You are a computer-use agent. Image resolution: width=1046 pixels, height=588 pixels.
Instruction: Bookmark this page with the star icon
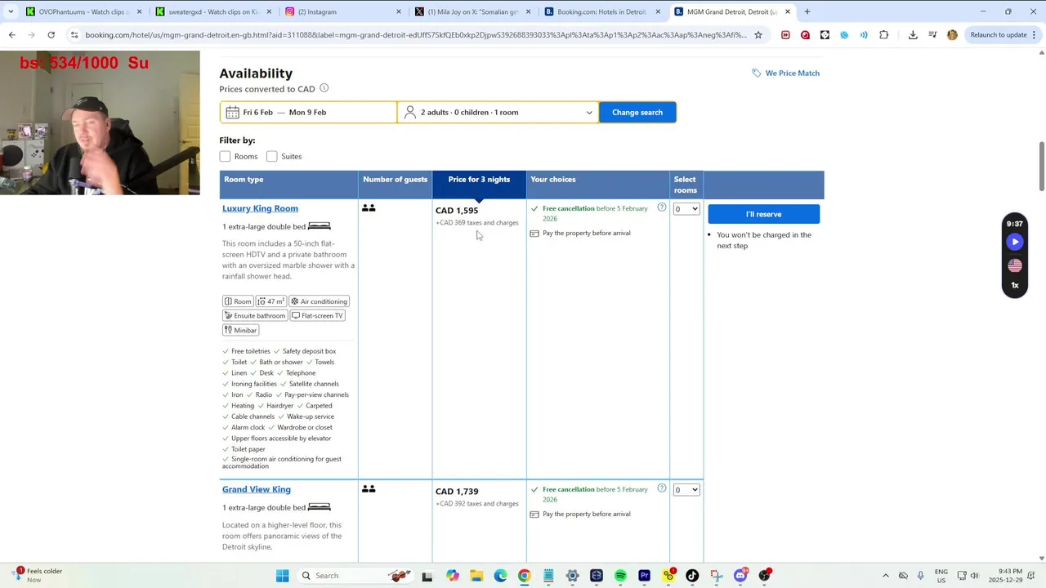(x=758, y=35)
